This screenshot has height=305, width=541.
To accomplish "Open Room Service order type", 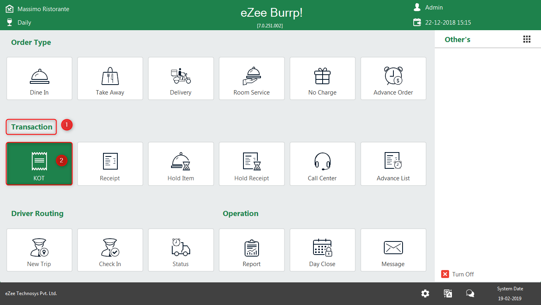I will (252, 78).
